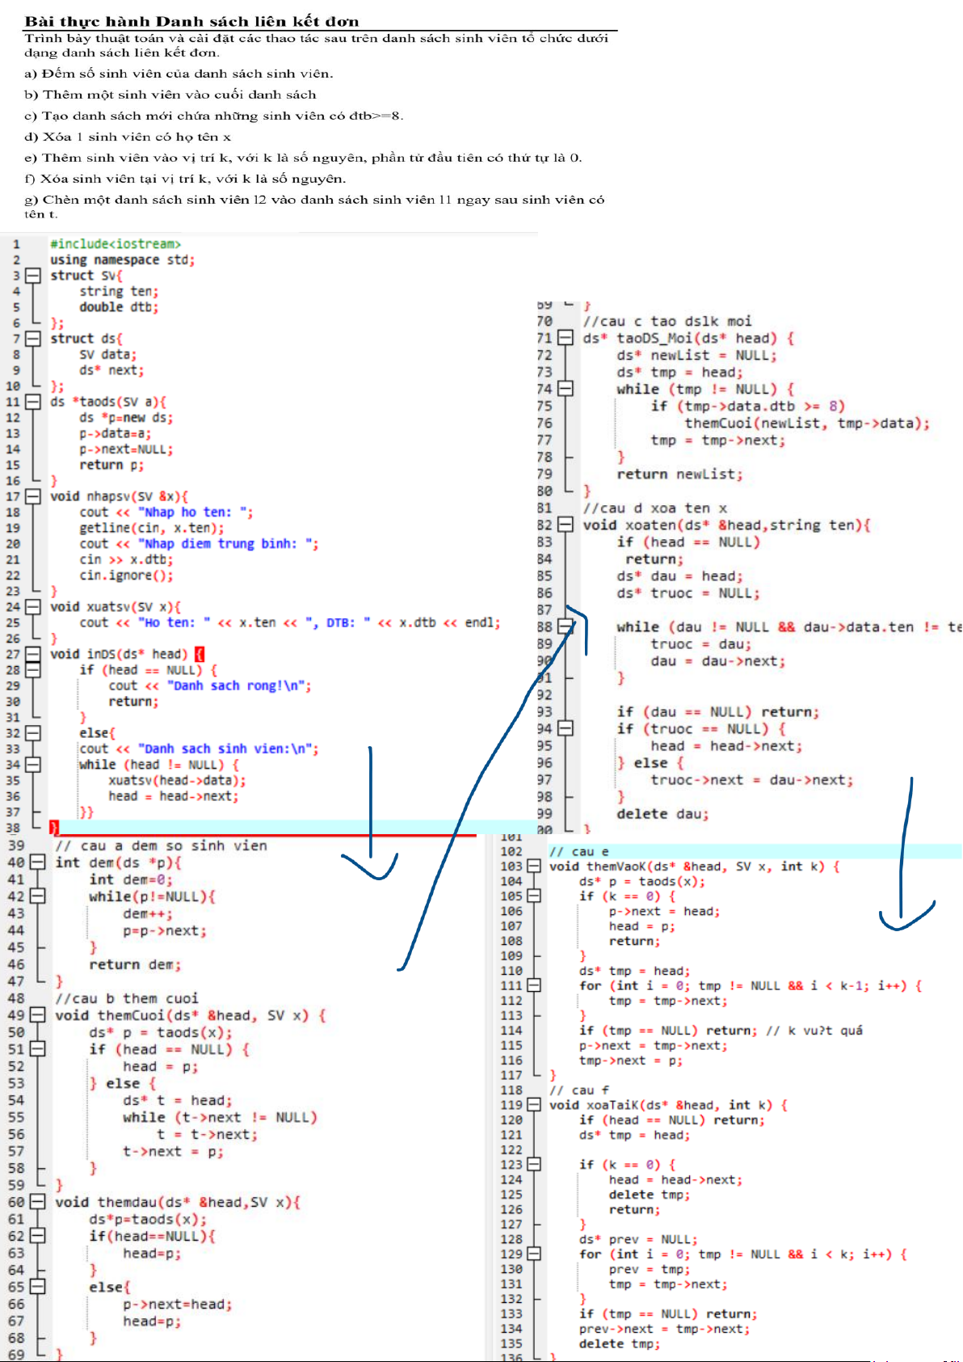Click the red highlighted brace after inDS(ds* head)
This screenshot has width=963, height=1362.
(x=200, y=654)
